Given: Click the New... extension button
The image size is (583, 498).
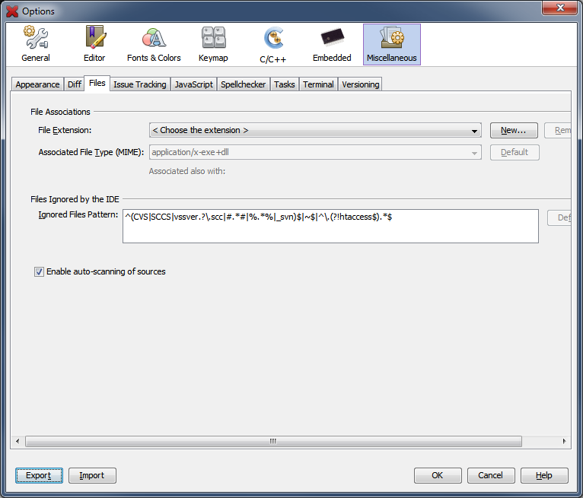Looking at the screenshot, I should click(514, 130).
